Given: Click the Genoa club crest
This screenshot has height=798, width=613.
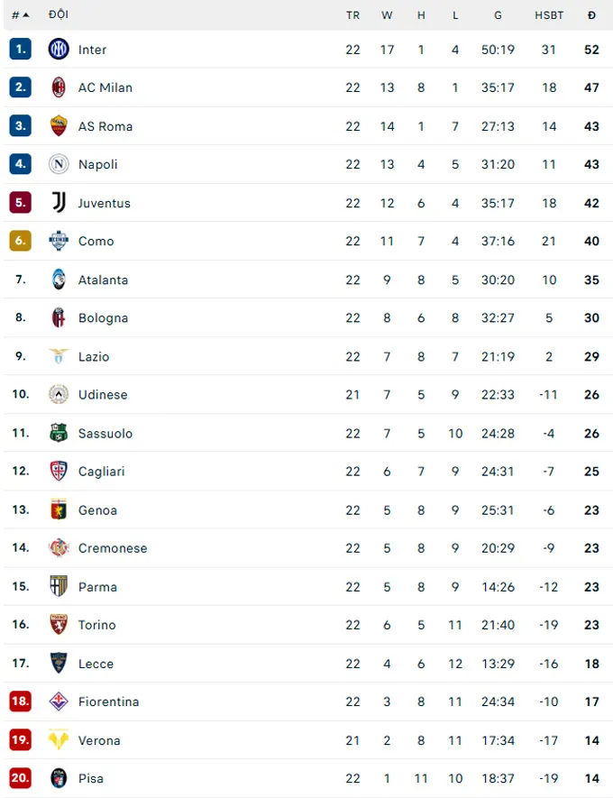Looking at the screenshot, I should click(x=59, y=509).
